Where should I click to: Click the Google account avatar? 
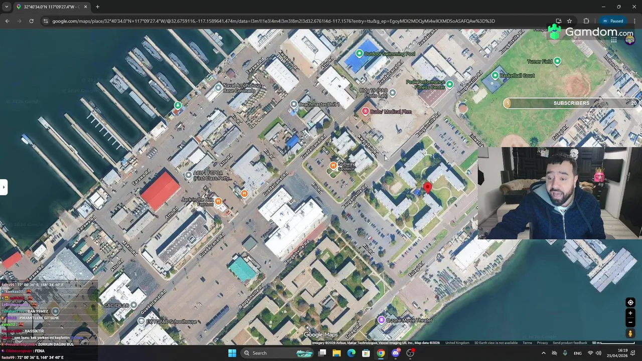630,40
